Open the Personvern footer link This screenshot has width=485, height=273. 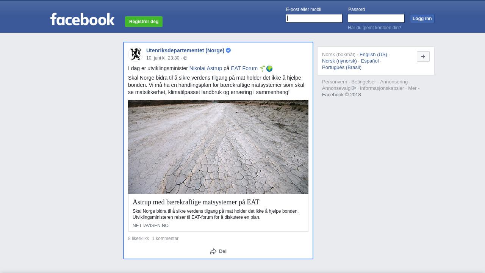[x=335, y=82]
